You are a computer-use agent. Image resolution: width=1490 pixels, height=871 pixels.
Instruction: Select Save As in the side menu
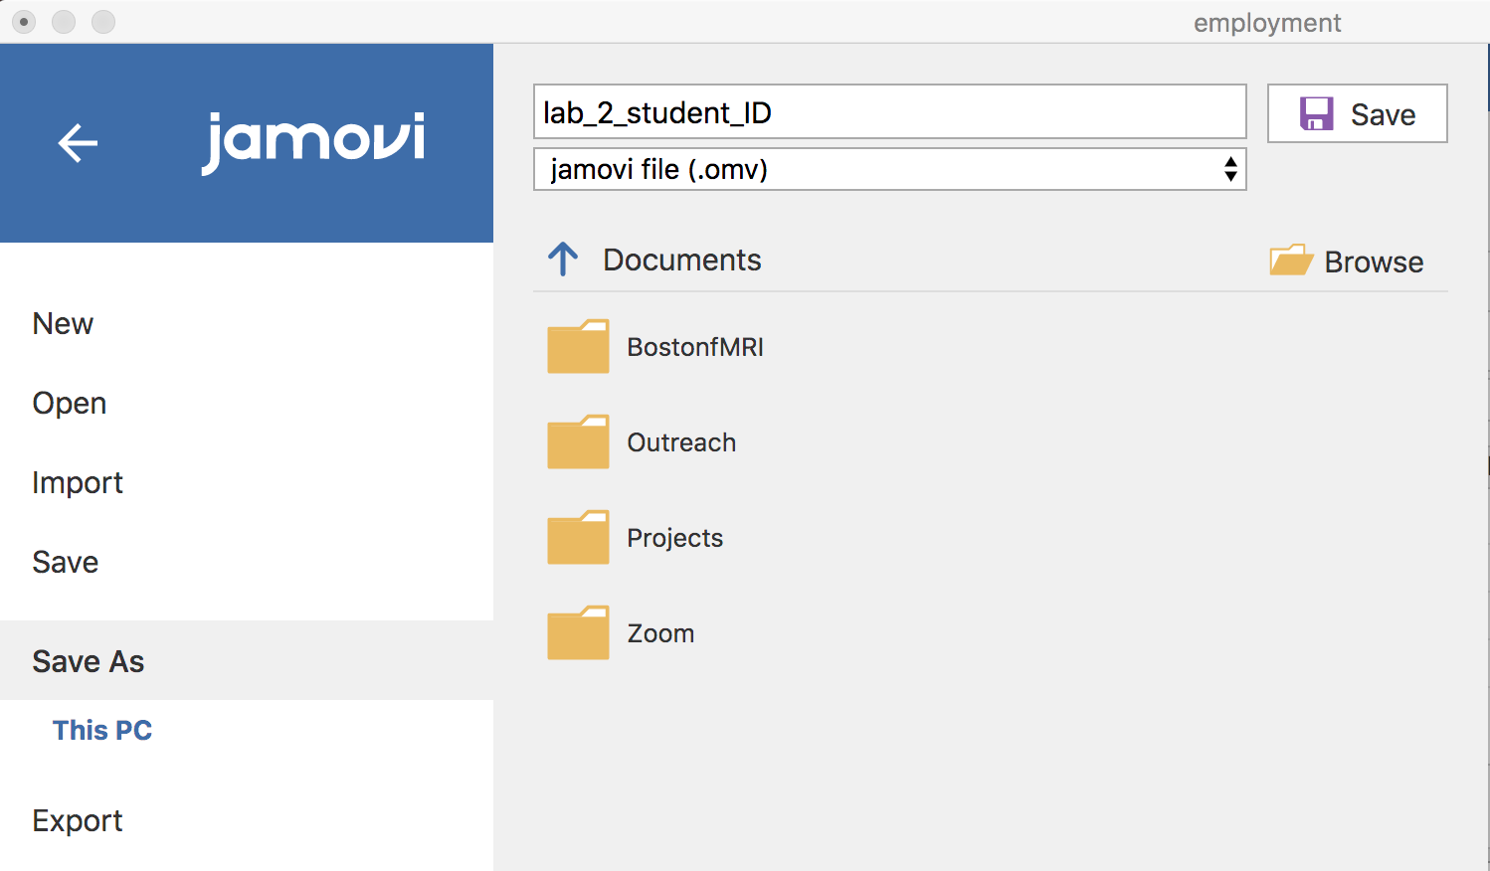click(x=89, y=661)
